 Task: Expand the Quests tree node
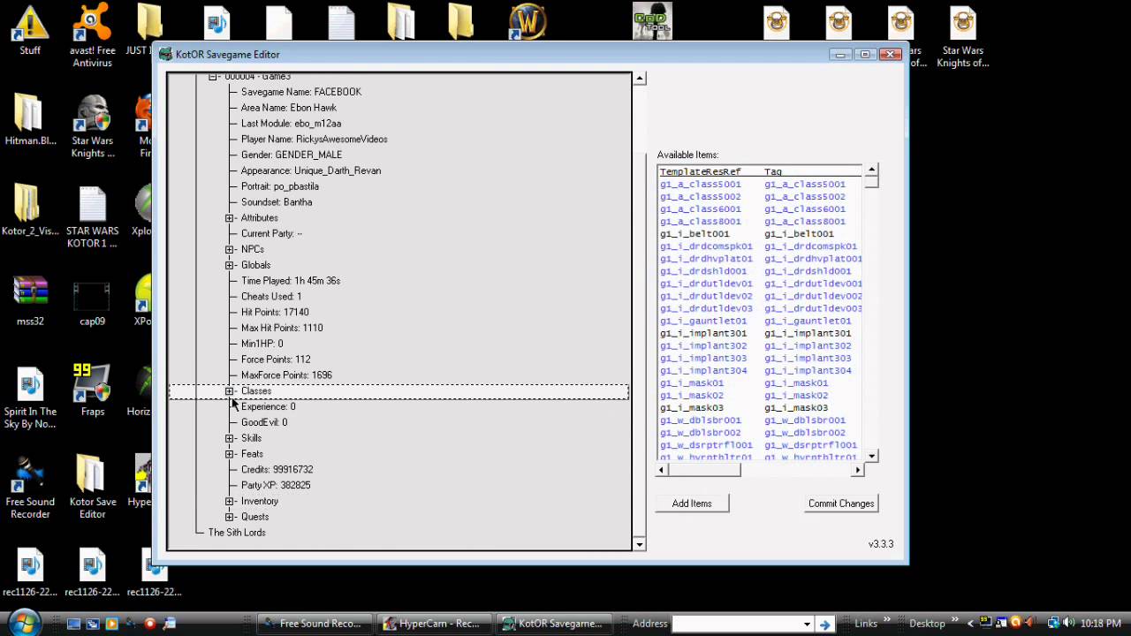coord(230,517)
